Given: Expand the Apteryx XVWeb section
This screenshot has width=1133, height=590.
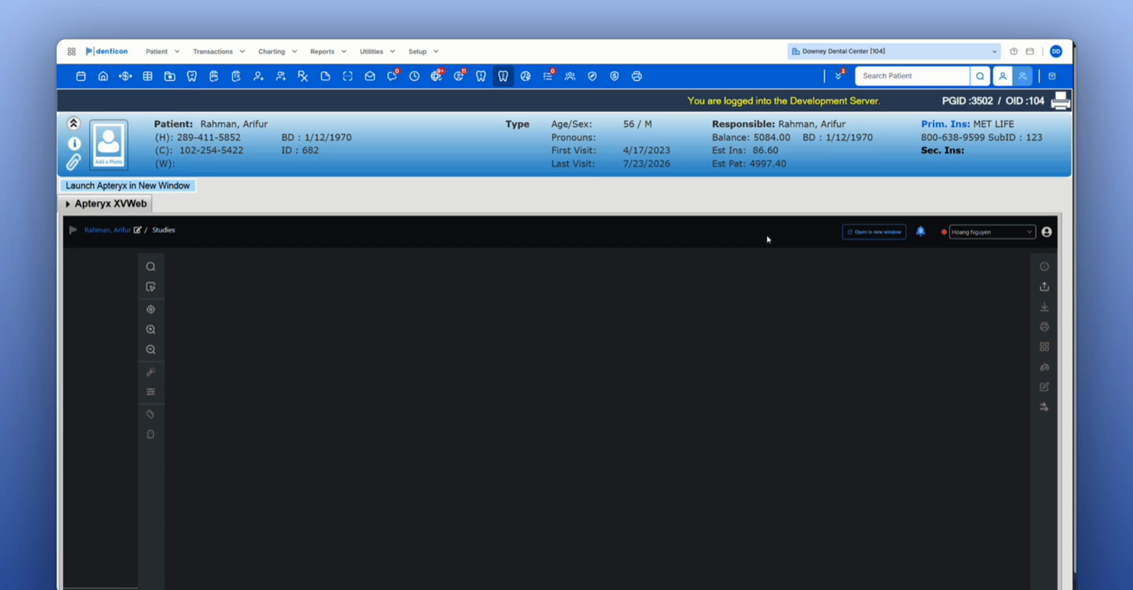Looking at the screenshot, I should coord(68,204).
